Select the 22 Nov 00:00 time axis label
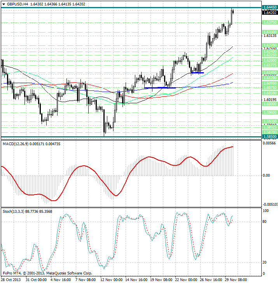The height and width of the screenshot is (283, 278). [x=186, y=280]
